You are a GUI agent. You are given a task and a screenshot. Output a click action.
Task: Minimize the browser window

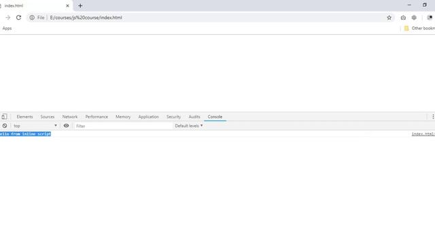[409, 5]
